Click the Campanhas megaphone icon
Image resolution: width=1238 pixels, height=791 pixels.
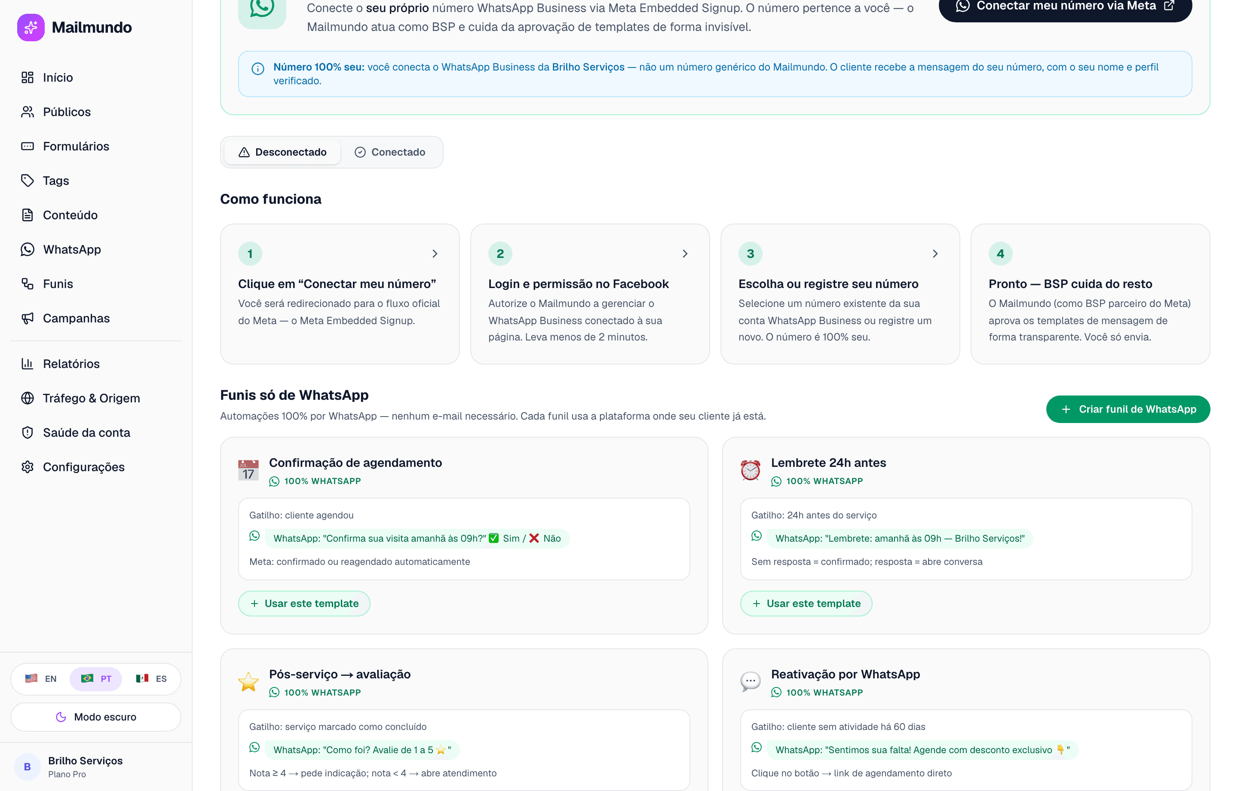click(x=27, y=319)
